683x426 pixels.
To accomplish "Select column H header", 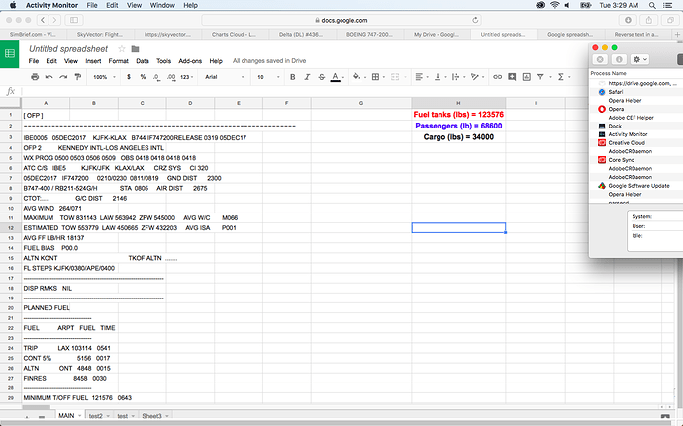I will pos(458,103).
